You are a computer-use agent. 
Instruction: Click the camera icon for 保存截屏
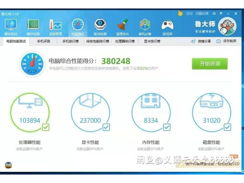pyautogui.click(x=219, y=41)
